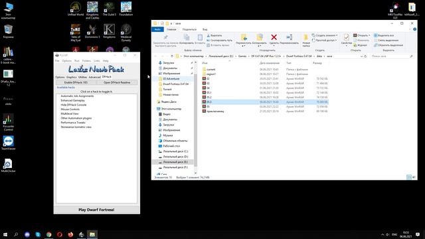The width and height of the screenshot is (425, 239).
Task: Click the Up arrow beside the address bar
Action: tap(172, 56)
